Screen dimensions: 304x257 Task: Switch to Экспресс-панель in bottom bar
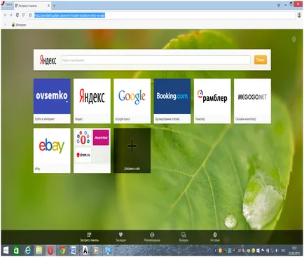point(89,237)
